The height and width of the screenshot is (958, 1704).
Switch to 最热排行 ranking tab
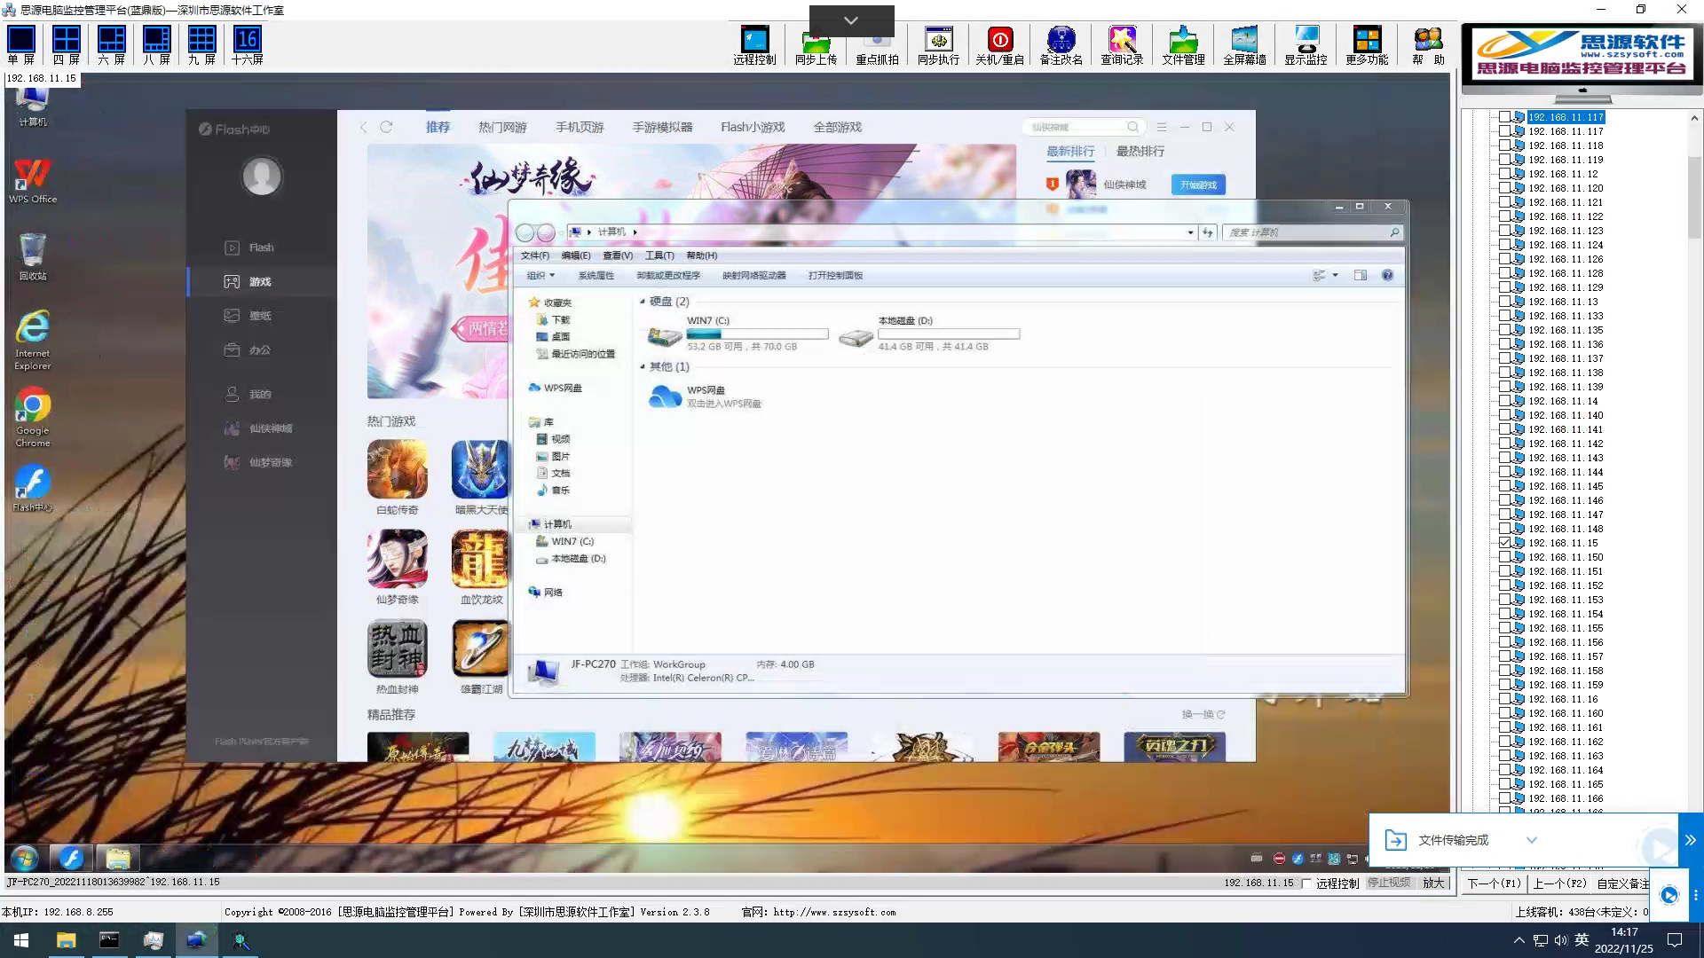pos(1140,152)
